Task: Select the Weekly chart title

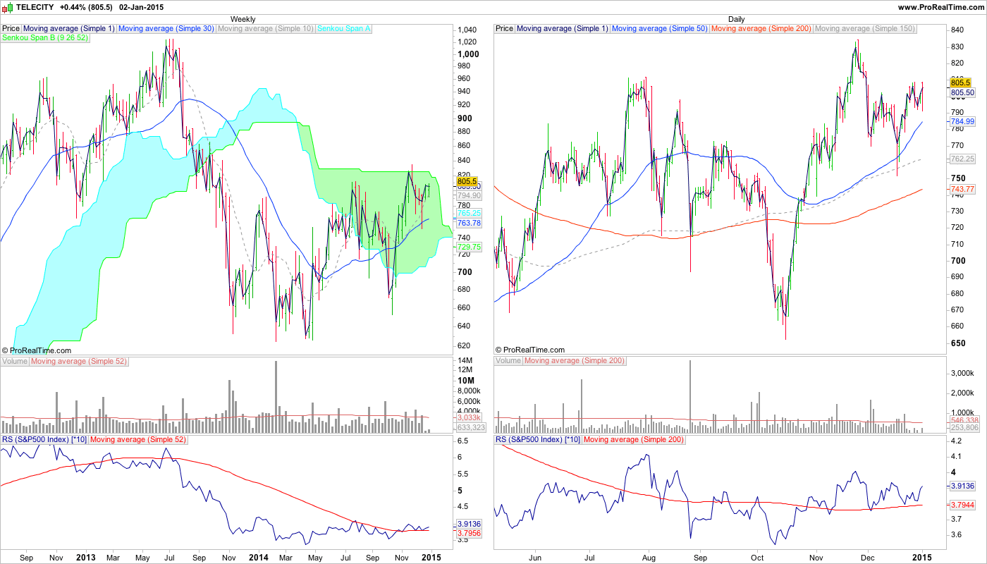Action: point(243,19)
